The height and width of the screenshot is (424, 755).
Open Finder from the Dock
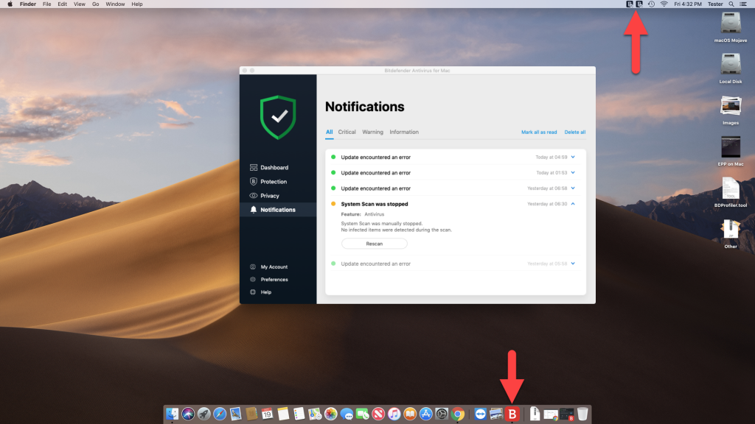point(172,414)
